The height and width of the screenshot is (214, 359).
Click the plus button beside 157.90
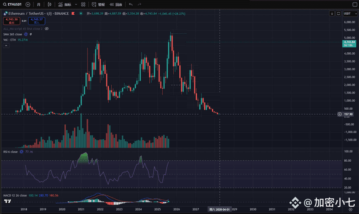[x=340, y=114]
